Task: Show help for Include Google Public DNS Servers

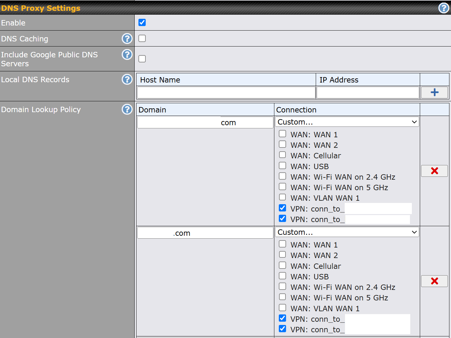Action: click(x=127, y=54)
